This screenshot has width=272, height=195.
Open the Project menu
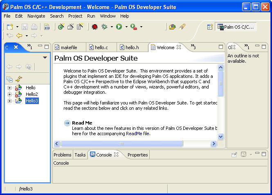pos(75,16)
